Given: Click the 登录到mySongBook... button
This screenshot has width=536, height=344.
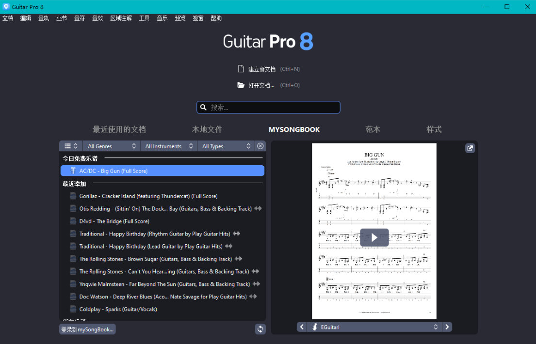Looking at the screenshot, I should tap(87, 329).
